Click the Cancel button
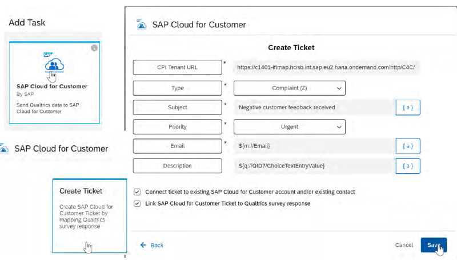The width and height of the screenshot is (457, 274). pos(404,245)
